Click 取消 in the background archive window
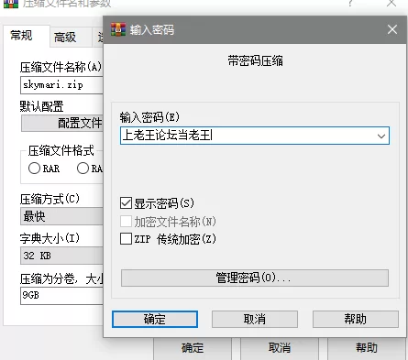This screenshot has width=408, height=360. (280, 348)
